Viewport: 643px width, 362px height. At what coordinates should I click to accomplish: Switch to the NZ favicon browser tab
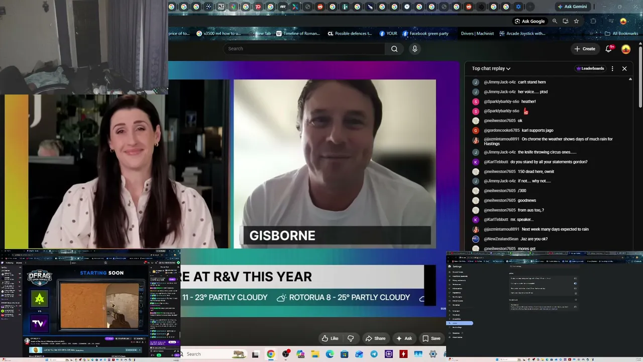point(221,7)
